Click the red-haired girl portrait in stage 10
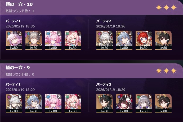 pyautogui.click(x=144, y=40)
